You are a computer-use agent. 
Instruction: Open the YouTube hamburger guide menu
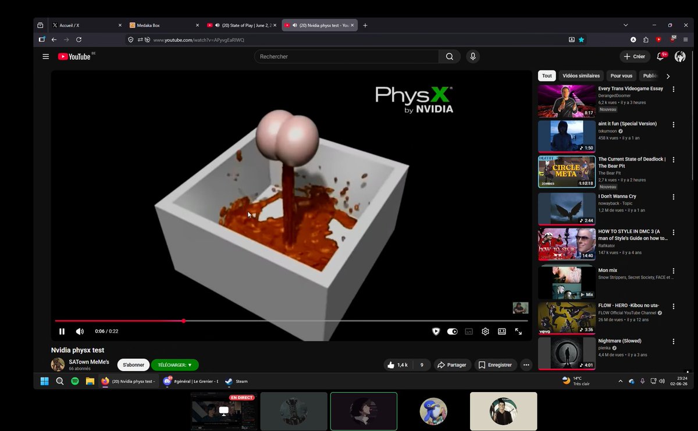pos(45,56)
